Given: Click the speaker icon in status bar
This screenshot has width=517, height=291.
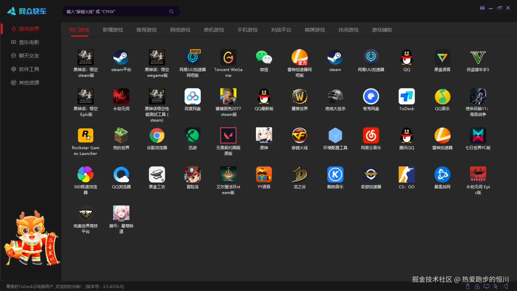Looking at the screenshot, I should click(x=506, y=286).
